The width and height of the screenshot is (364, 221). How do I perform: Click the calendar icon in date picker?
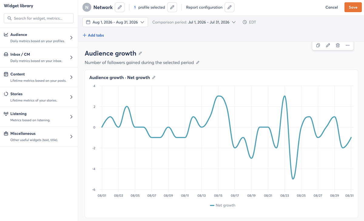point(88,22)
